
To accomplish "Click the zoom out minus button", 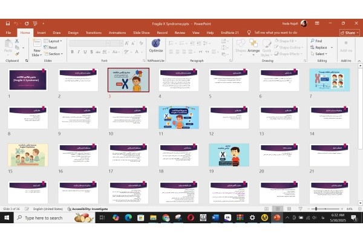I will tap(309, 209).
